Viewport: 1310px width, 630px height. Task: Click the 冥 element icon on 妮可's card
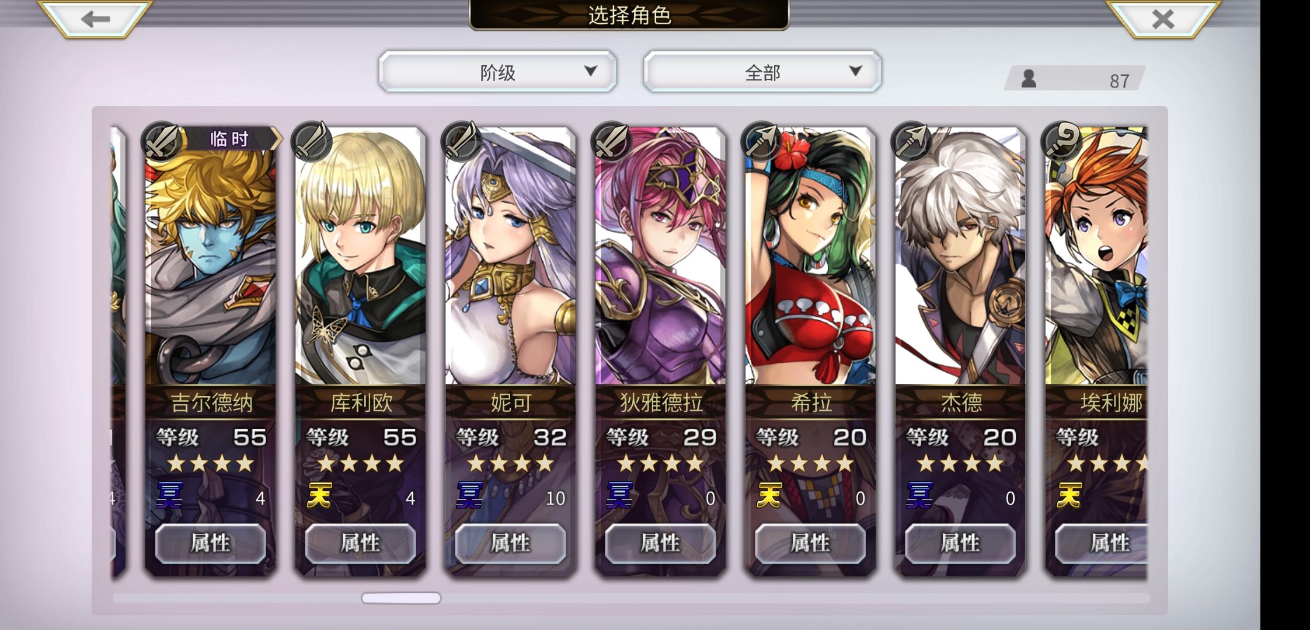(x=470, y=496)
